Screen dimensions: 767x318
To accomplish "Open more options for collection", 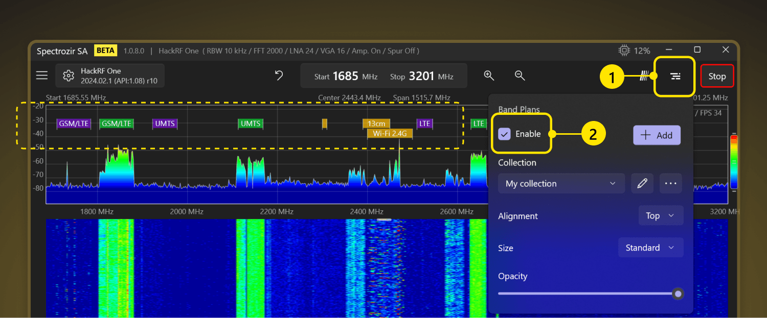I will click(x=670, y=183).
